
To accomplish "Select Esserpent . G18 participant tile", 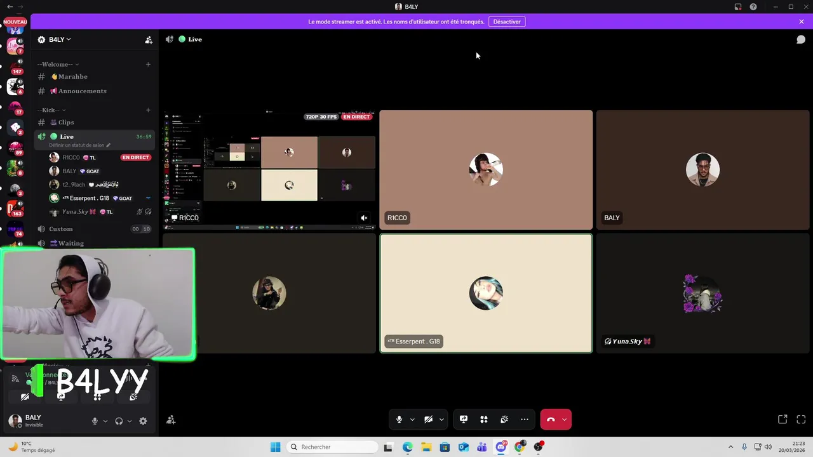I will pos(486,293).
